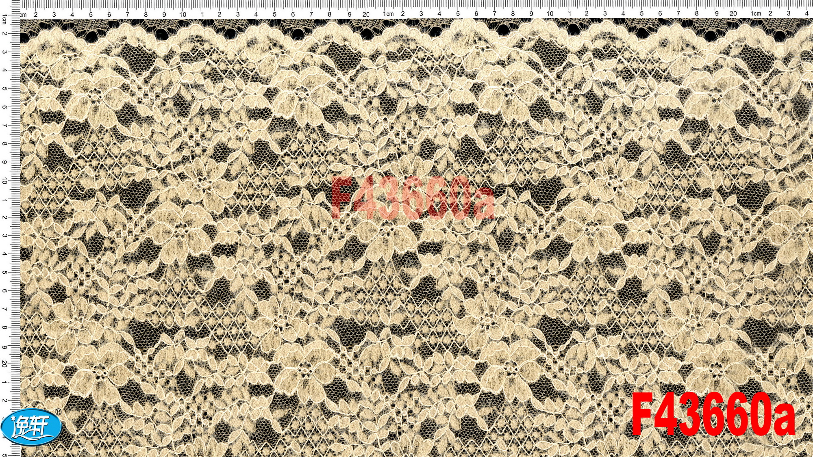Click the 1cm label on left ruler
Viewport: 813px width, 457px height.
tap(4, 19)
